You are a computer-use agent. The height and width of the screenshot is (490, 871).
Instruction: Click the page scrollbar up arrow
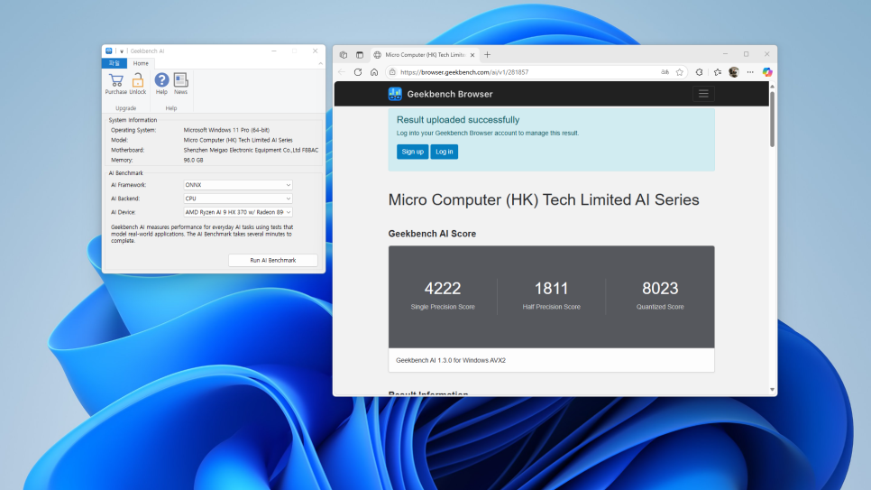tap(772, 87)
